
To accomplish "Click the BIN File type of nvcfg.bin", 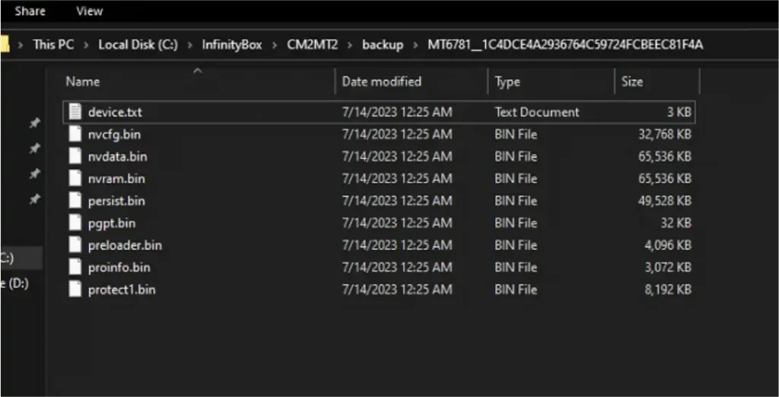I will (516, 134).
